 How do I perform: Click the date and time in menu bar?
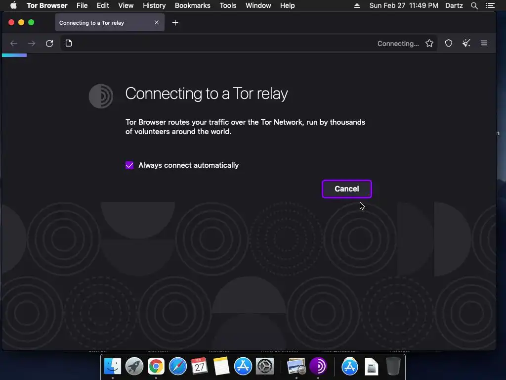click(404, 5)
